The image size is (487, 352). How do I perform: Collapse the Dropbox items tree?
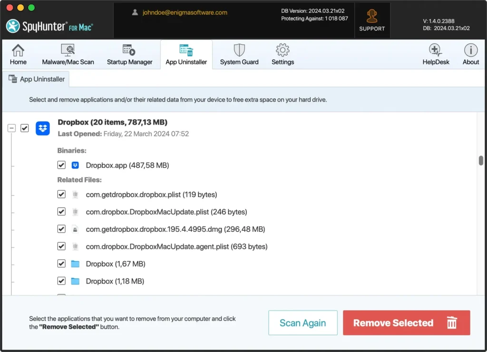11,128
